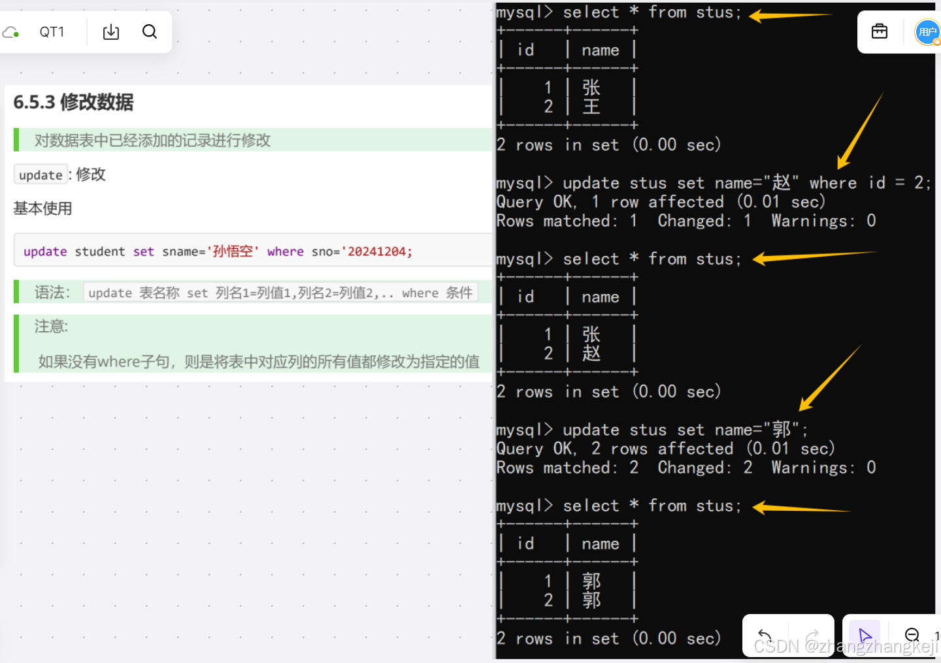Click the QT1 document title

click(x=52, y=32)
